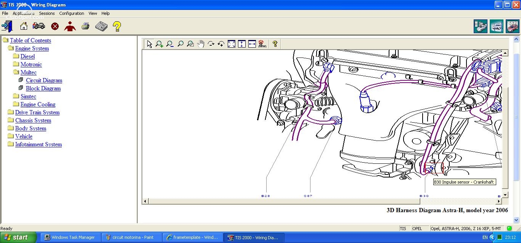Image resolution: width=521 pixels, height=243 pixels.
Task: Expand the Diesel folder icon
Action: (x=16, y=56)
